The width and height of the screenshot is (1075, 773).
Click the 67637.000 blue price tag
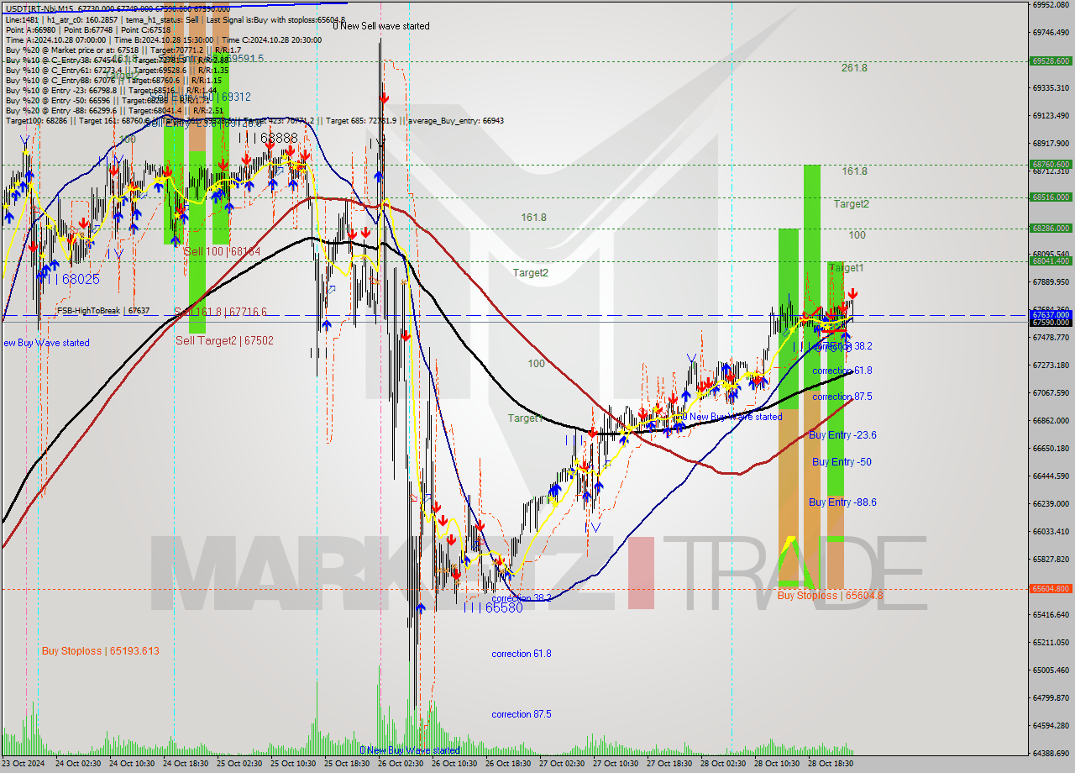(x=1050, y=315)
